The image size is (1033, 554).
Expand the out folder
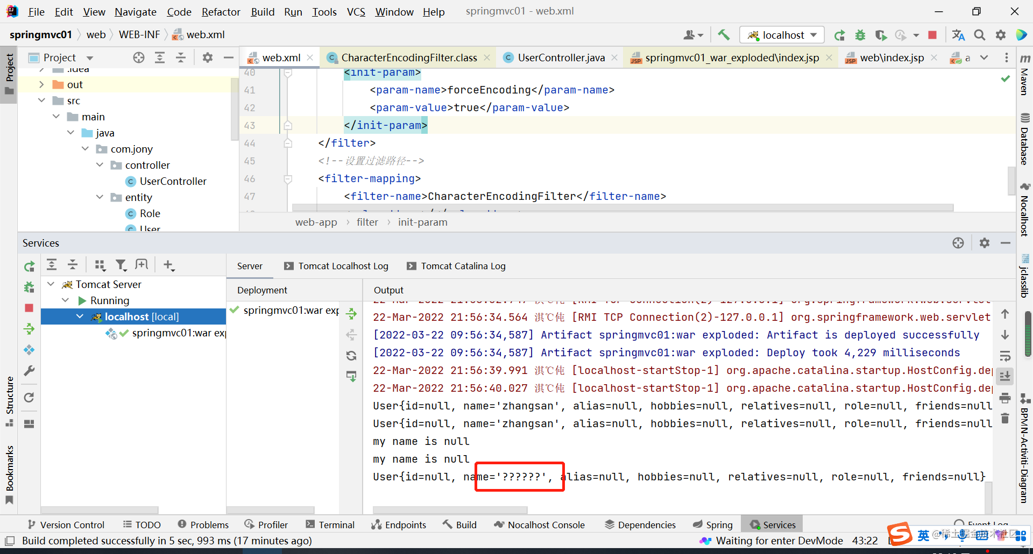point(41,84)
